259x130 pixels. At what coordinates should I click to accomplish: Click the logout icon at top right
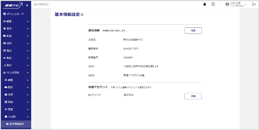(254, 4)
